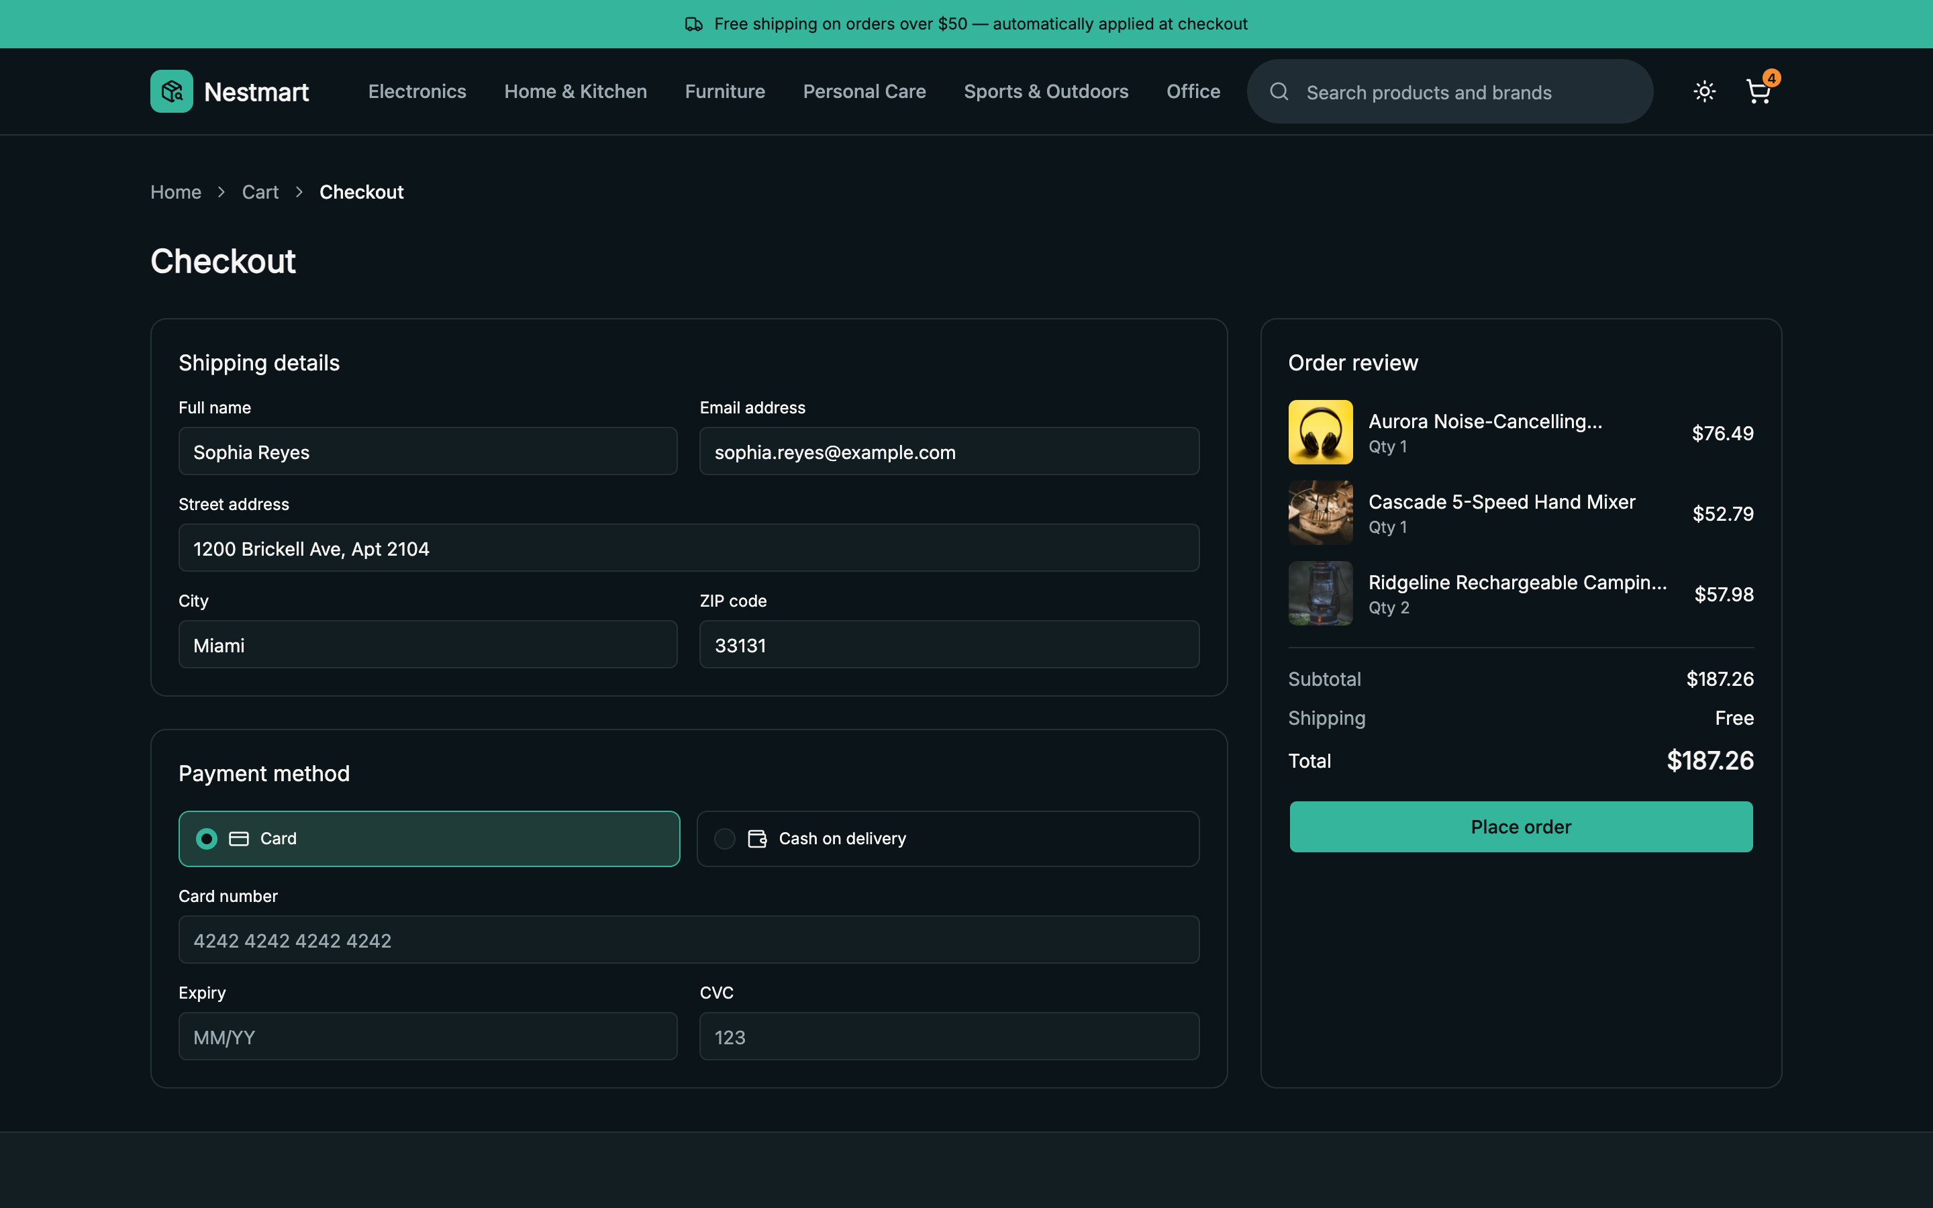Click the credit card icon in Card option

(239, 839)
